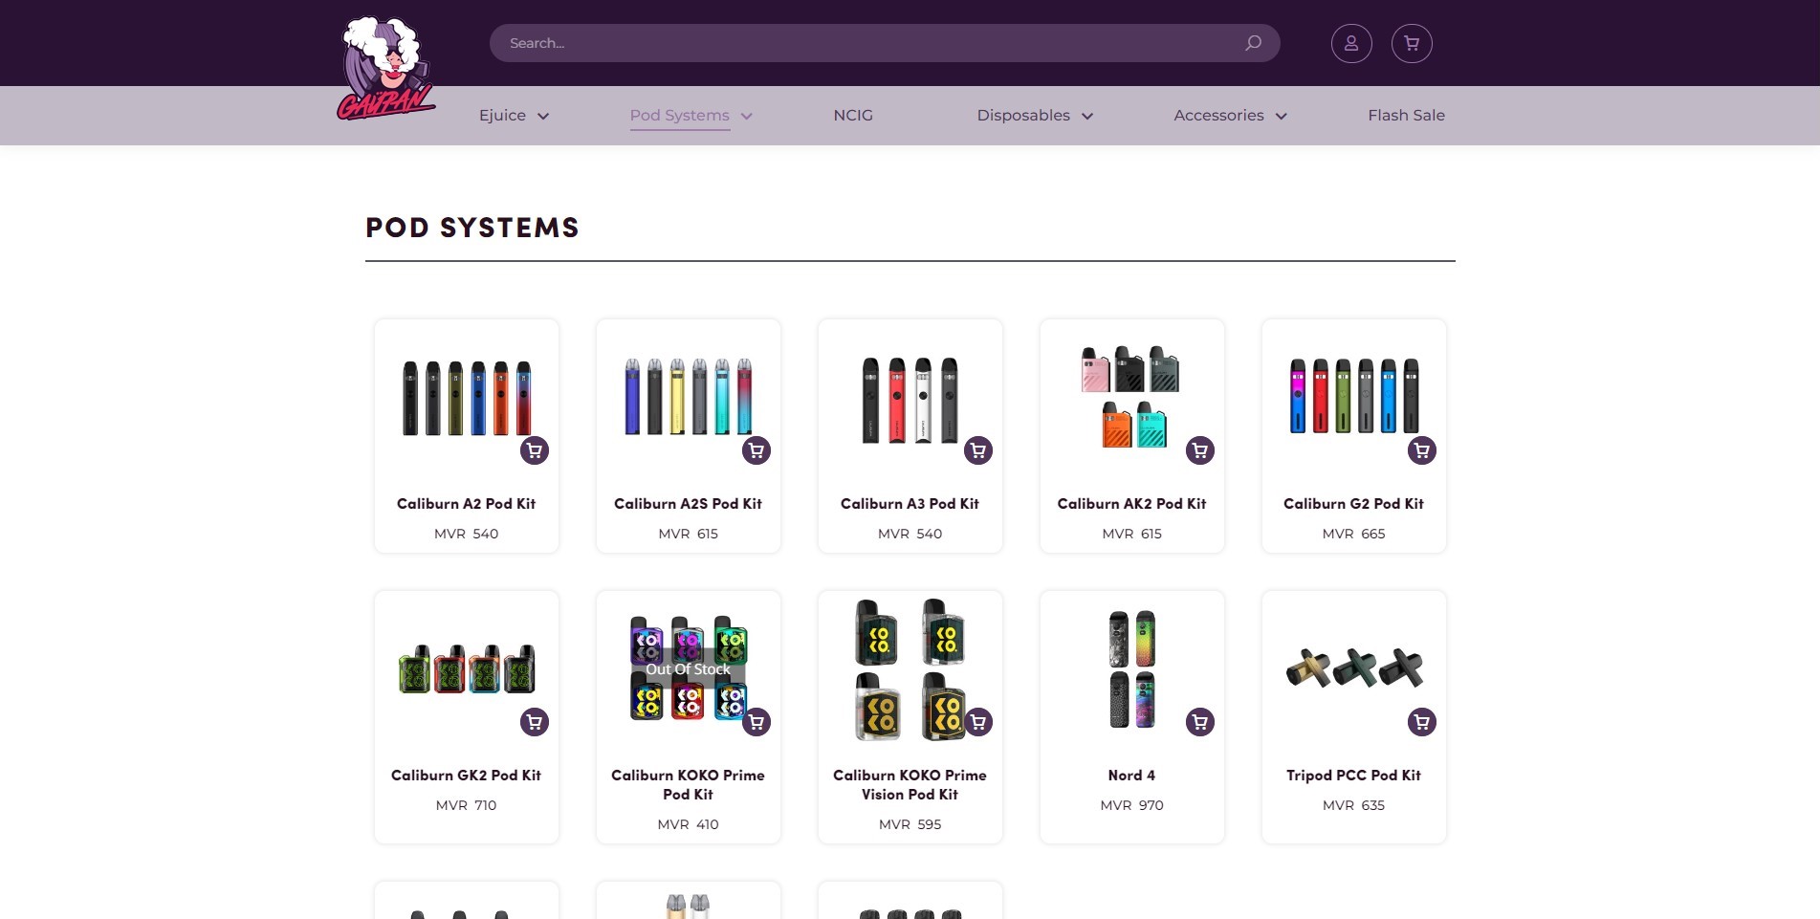1820x919 pixels.
Task: Click price MVR 665
Action: (1353, 534)
